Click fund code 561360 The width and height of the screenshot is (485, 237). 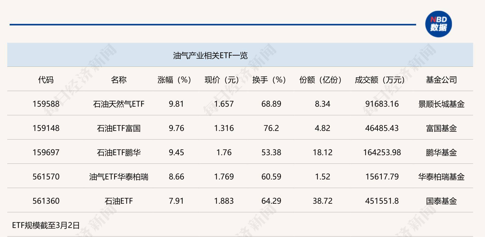pos(46,201)
